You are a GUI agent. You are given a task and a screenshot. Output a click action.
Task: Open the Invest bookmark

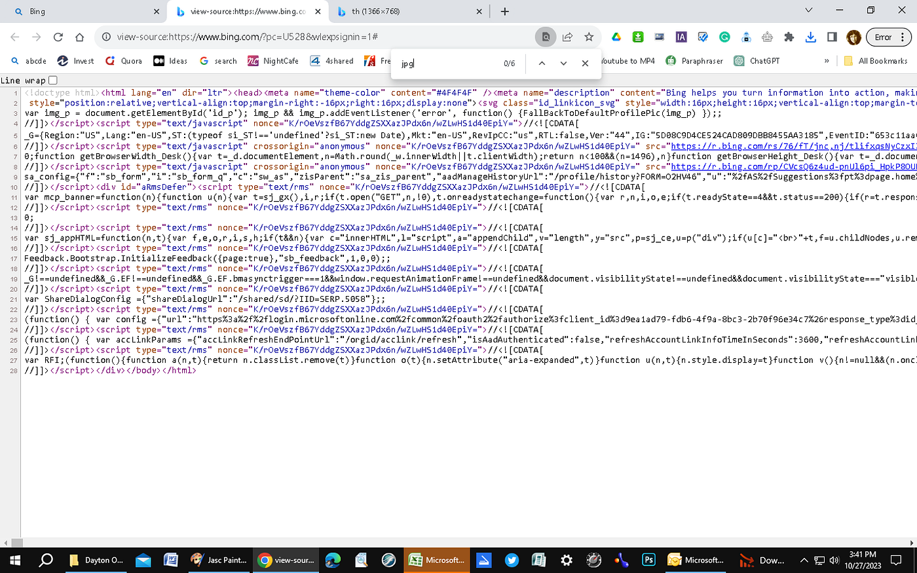pos(76,61)
